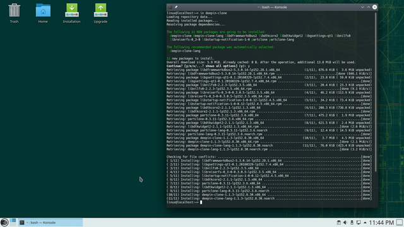Image resolution: width=404 pixels, height=227 pixels.
Task: Open the removable devices tray icon
Action: (352, 223)
